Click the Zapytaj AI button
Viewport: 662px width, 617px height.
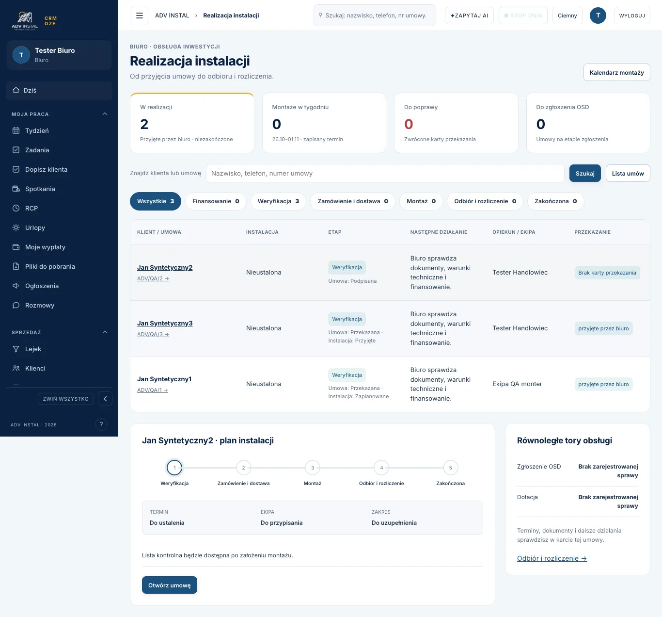469,16
